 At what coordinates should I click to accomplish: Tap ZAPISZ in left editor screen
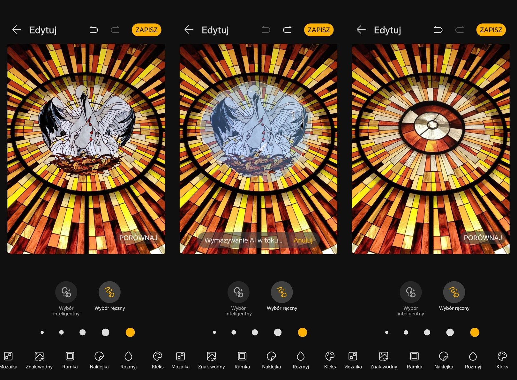coord(146,30)
